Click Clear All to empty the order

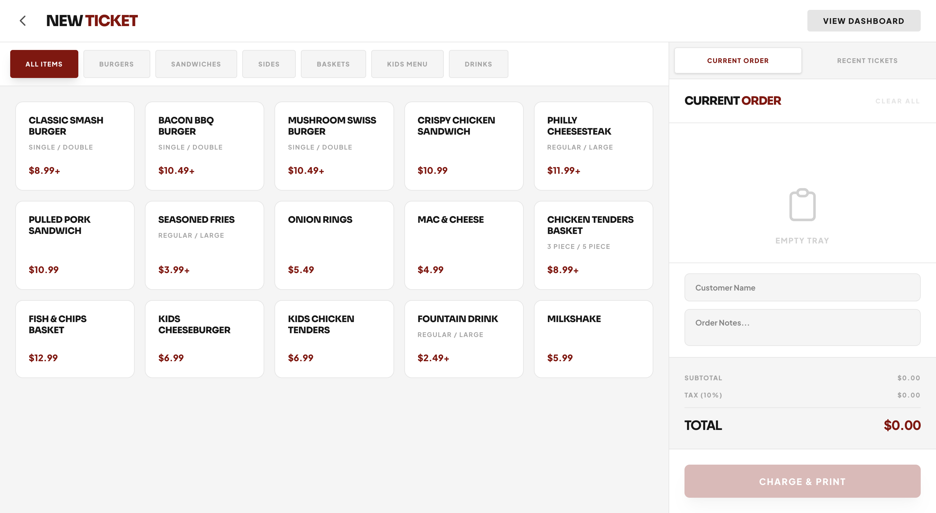897,101
